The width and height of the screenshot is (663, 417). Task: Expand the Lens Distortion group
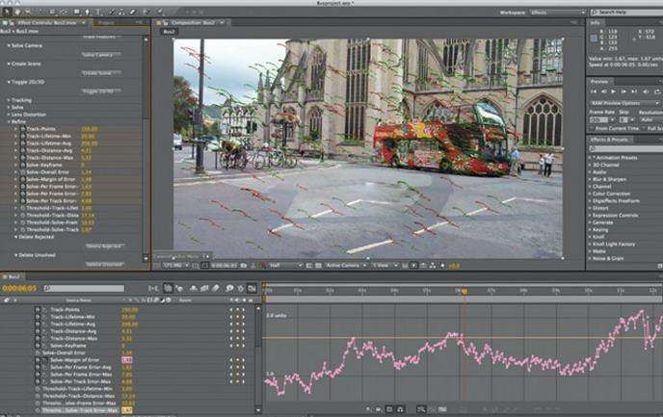9,115
